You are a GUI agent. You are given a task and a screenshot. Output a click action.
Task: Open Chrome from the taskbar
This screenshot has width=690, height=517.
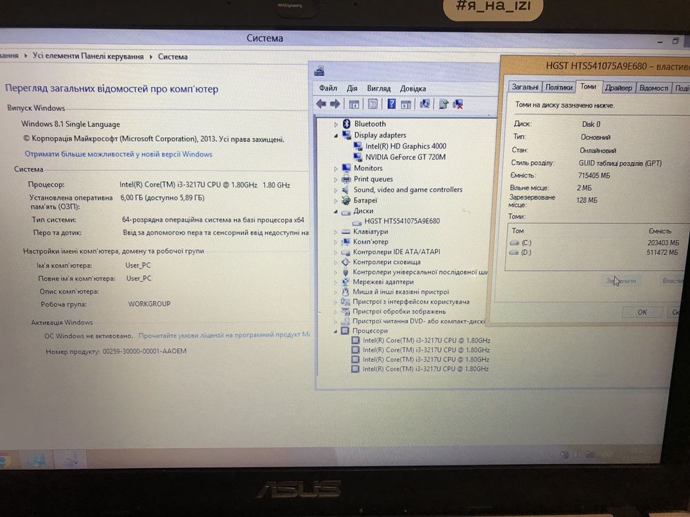coord(3,460)
